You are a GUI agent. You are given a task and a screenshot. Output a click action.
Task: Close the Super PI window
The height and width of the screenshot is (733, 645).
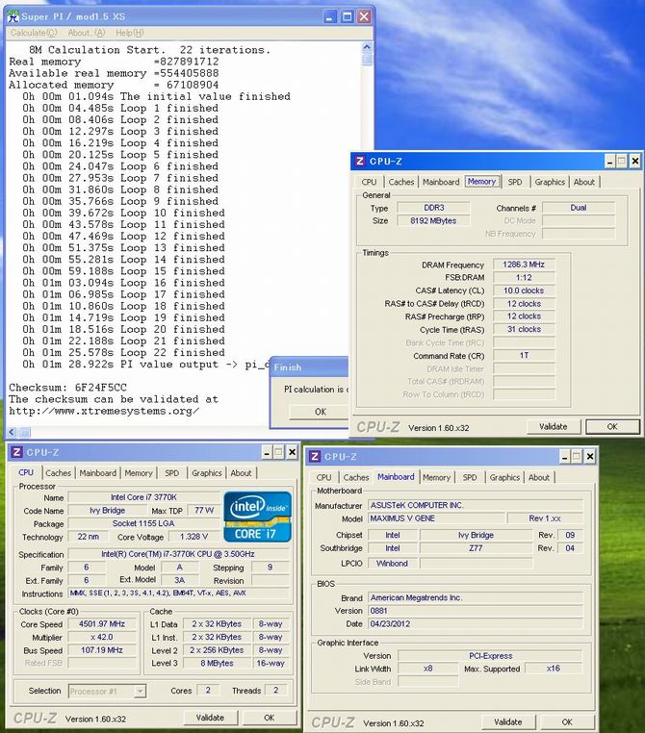click(x=364, y=16)
